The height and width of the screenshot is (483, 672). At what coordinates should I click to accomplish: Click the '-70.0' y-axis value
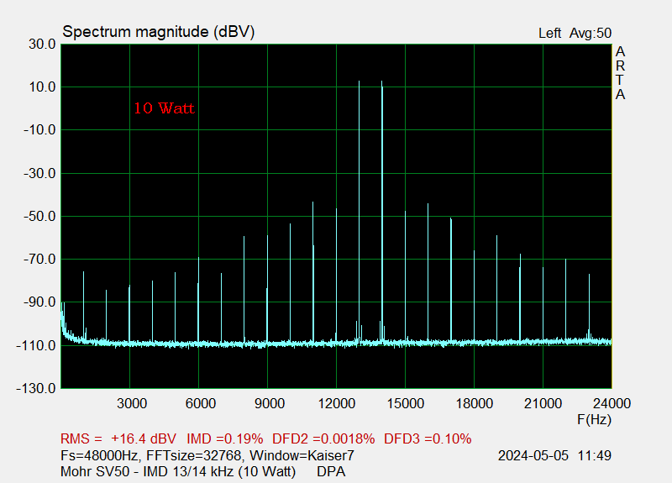pyautogui.click(x=39, y=260)
